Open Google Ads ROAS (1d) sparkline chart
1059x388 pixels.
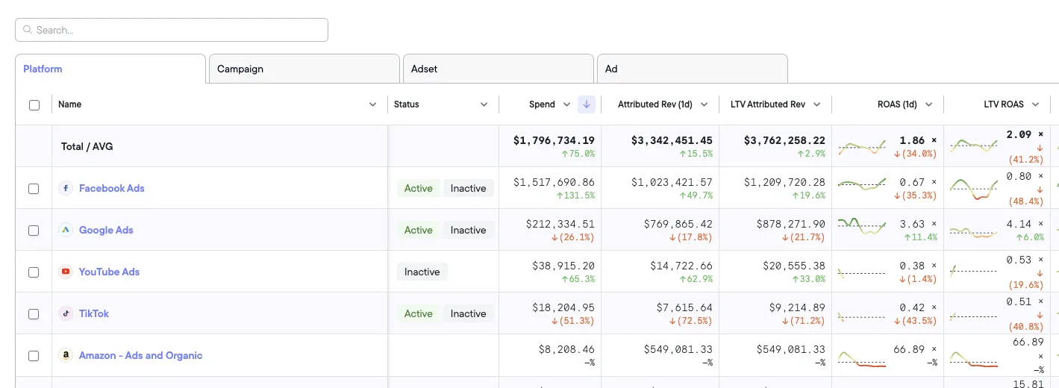pos(862,225)
